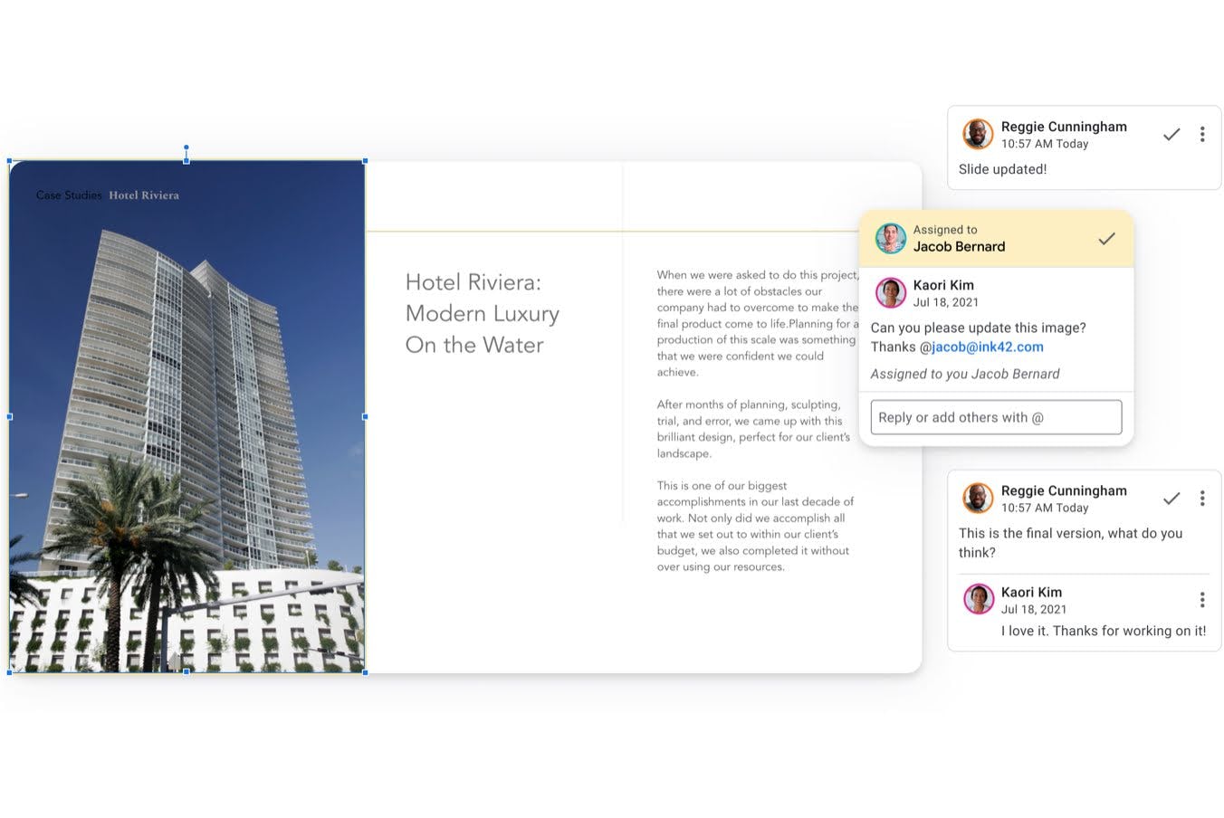1224x818 pixels.
Task: Open the overflow menu on the "final version" comment
Action: [1203, 498]
